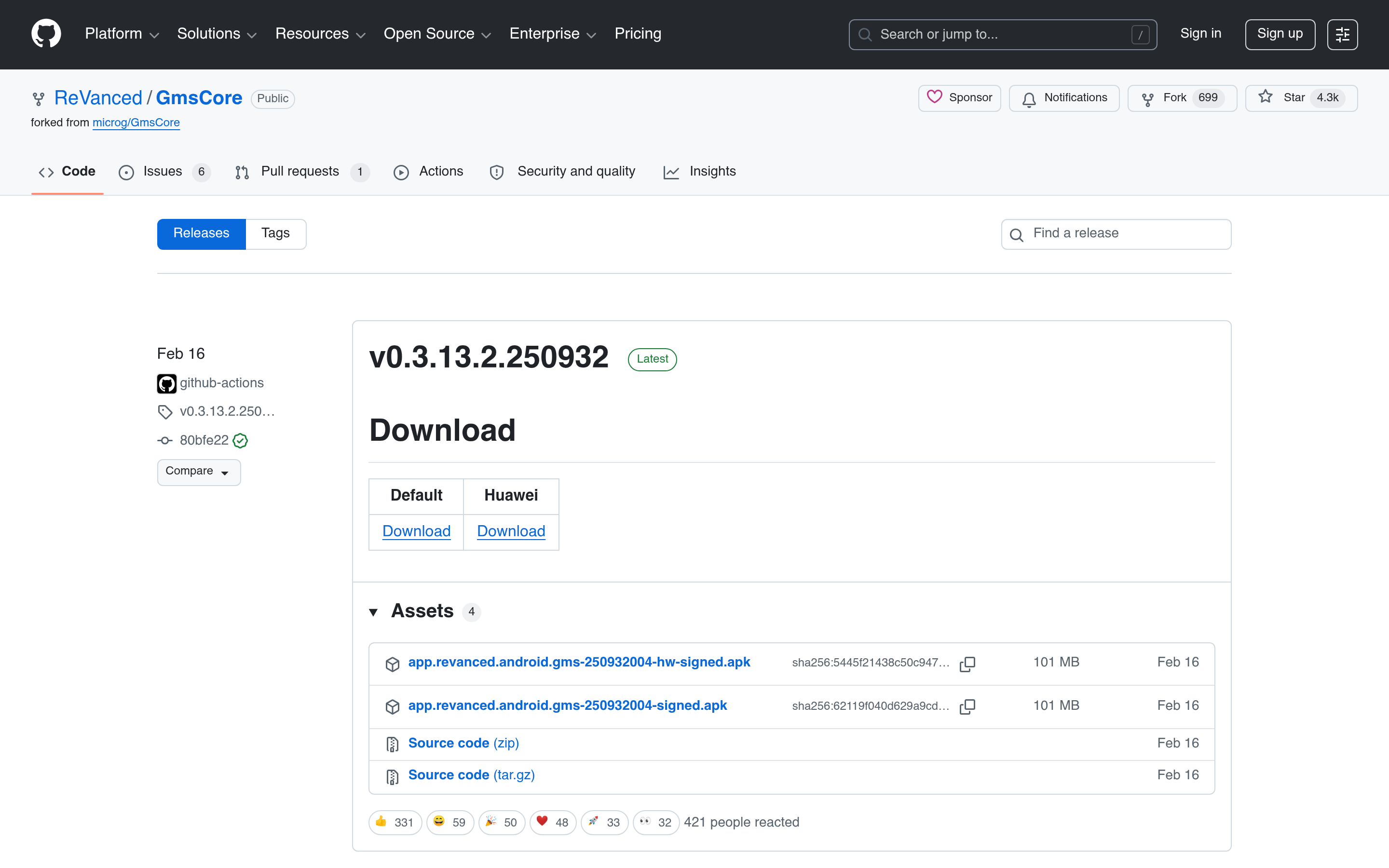Screen dimensions: 1389x868
Task: Expand the Platform menu
Action: 122,34
